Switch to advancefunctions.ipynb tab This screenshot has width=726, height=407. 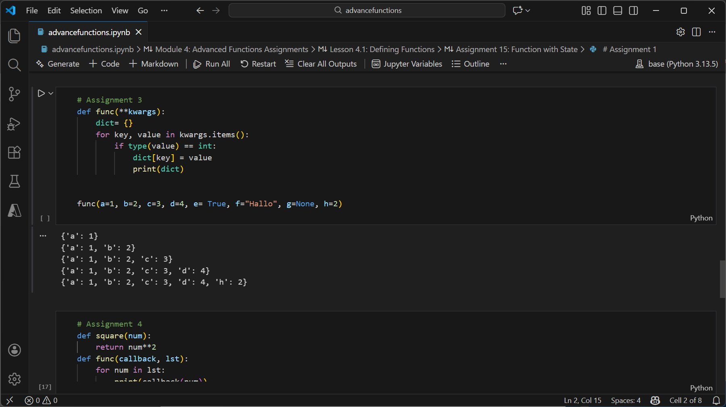(x=89, y=32)
